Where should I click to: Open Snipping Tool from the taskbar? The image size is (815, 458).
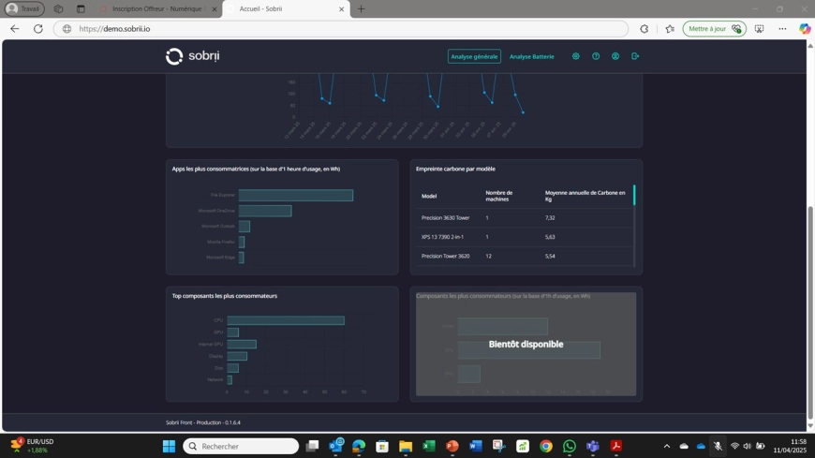[x=499, y=446]
